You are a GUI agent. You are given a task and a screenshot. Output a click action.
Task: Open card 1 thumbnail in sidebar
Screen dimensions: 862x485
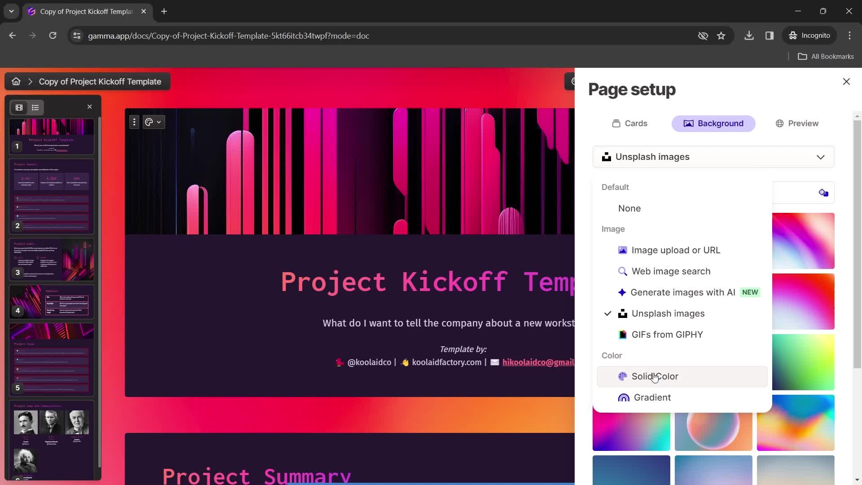pos(52,137)
